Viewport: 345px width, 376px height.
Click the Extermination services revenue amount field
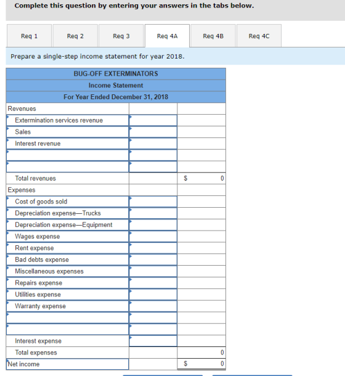tap(153, 120)
